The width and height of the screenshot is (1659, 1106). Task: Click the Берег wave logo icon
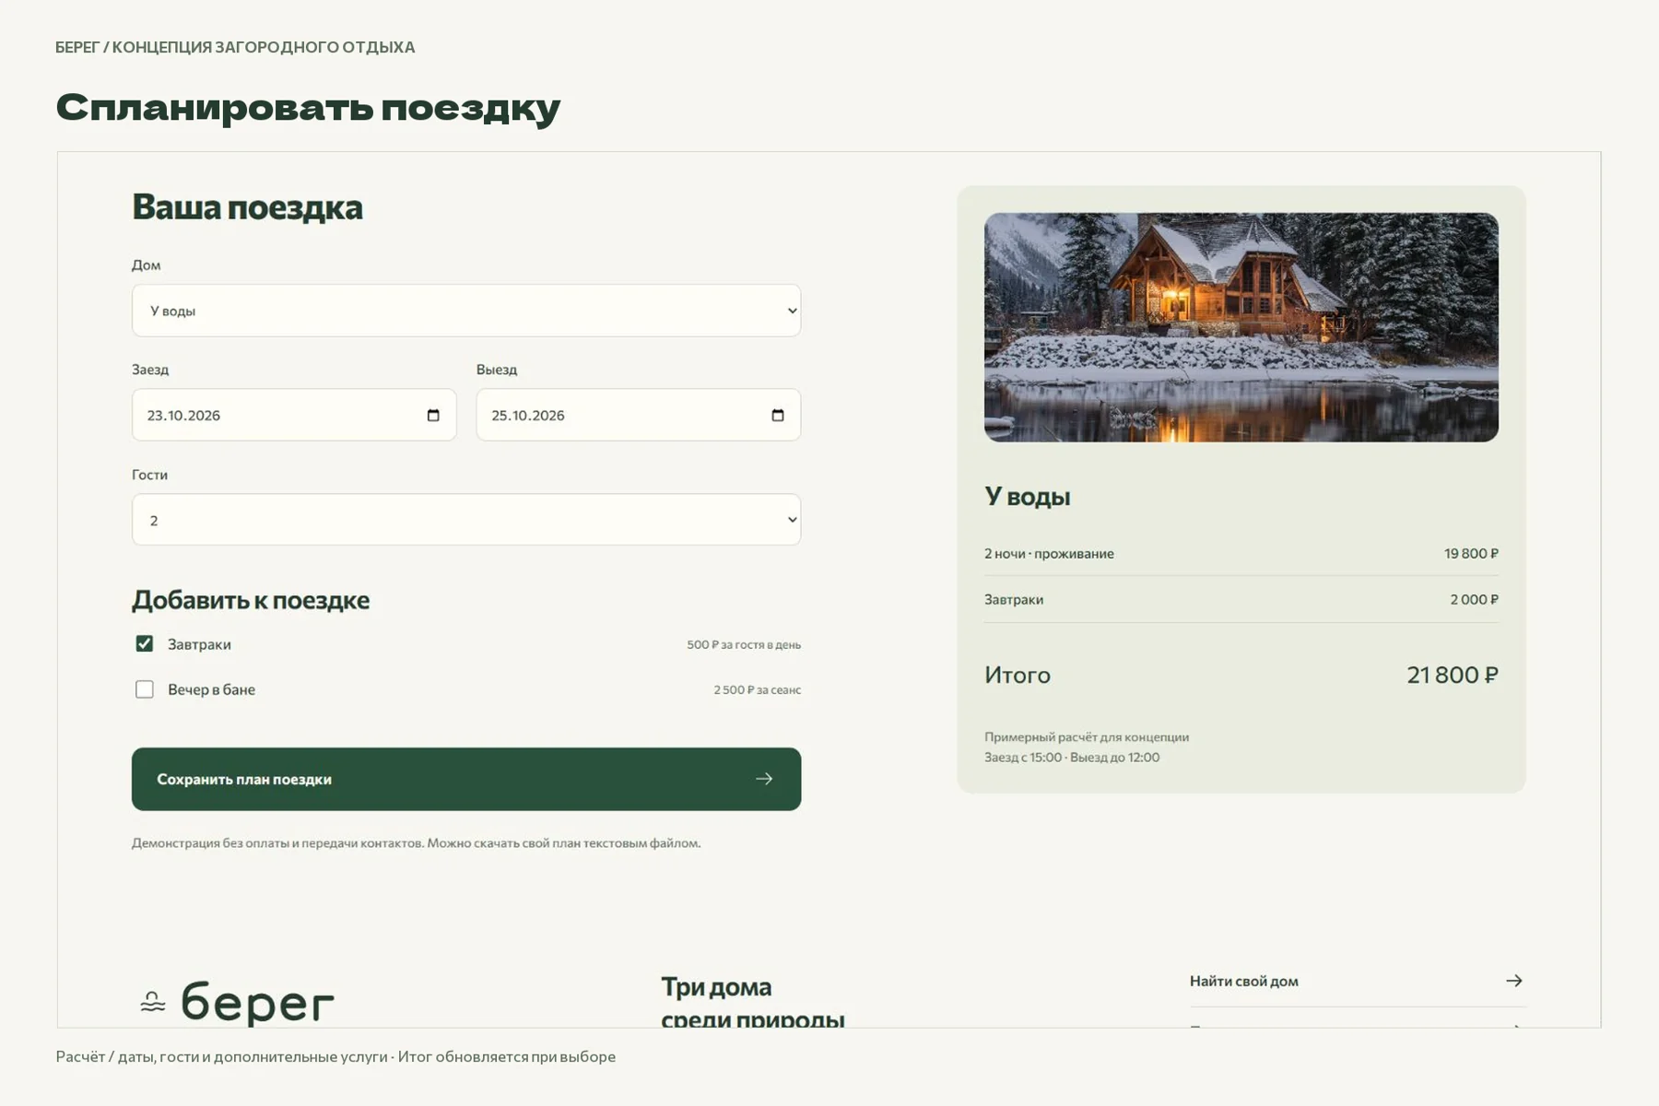pos(153,1002)
